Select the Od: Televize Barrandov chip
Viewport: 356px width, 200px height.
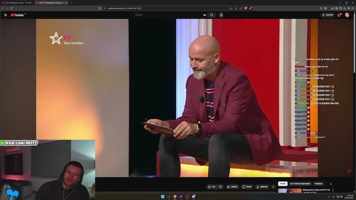pos(300,184)
